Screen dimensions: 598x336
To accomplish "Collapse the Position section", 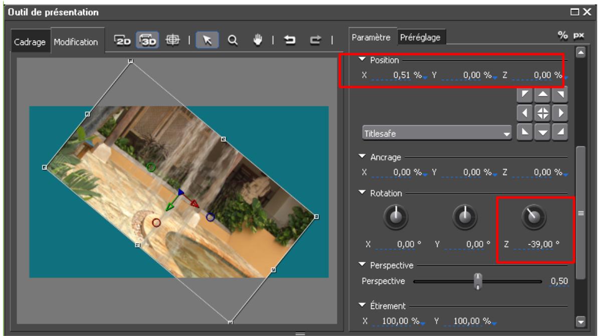I will tap(362, 60).
